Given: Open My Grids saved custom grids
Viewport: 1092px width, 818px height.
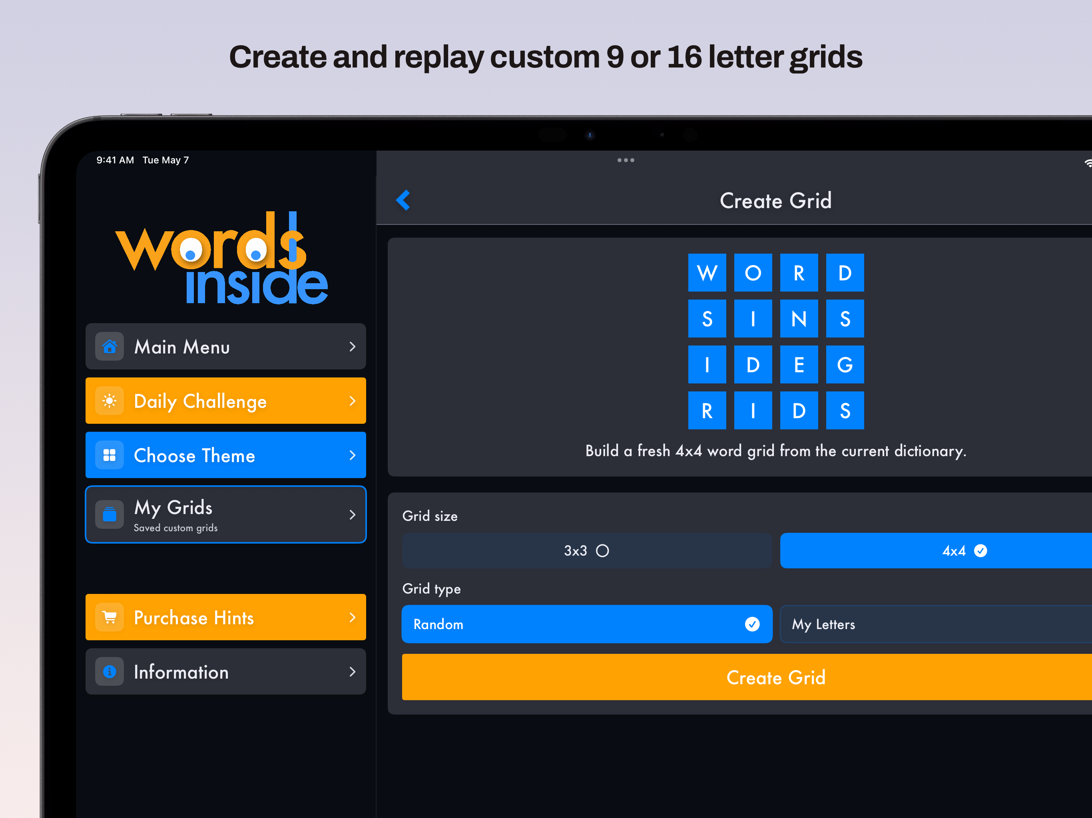Looking at the screenshot, I should click(225, 514).
